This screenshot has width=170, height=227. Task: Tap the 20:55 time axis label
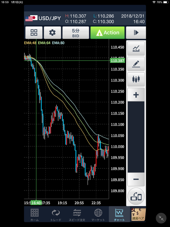79,203
